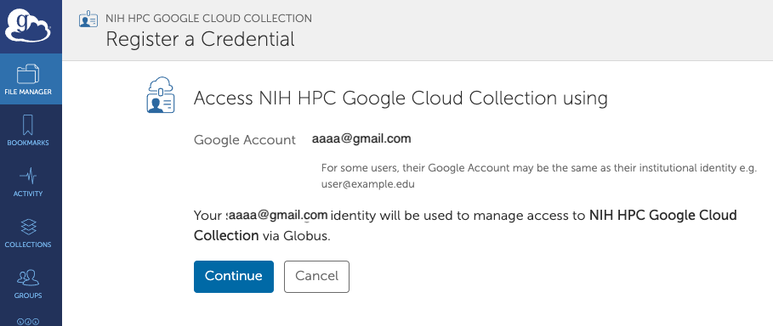The image size is (773, 326).
Task: Click the Google Account field label
Action: [245, 140]
